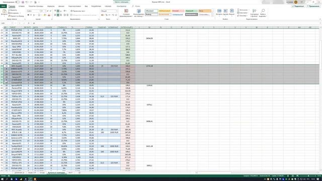Screen dimensions: 322x181
Task: Open Conditional Formatting (Условное форматирование)
Action: (126, 13)
